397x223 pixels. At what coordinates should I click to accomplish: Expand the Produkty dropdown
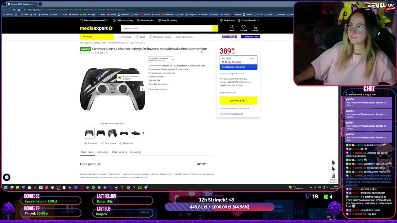[96, 37]
